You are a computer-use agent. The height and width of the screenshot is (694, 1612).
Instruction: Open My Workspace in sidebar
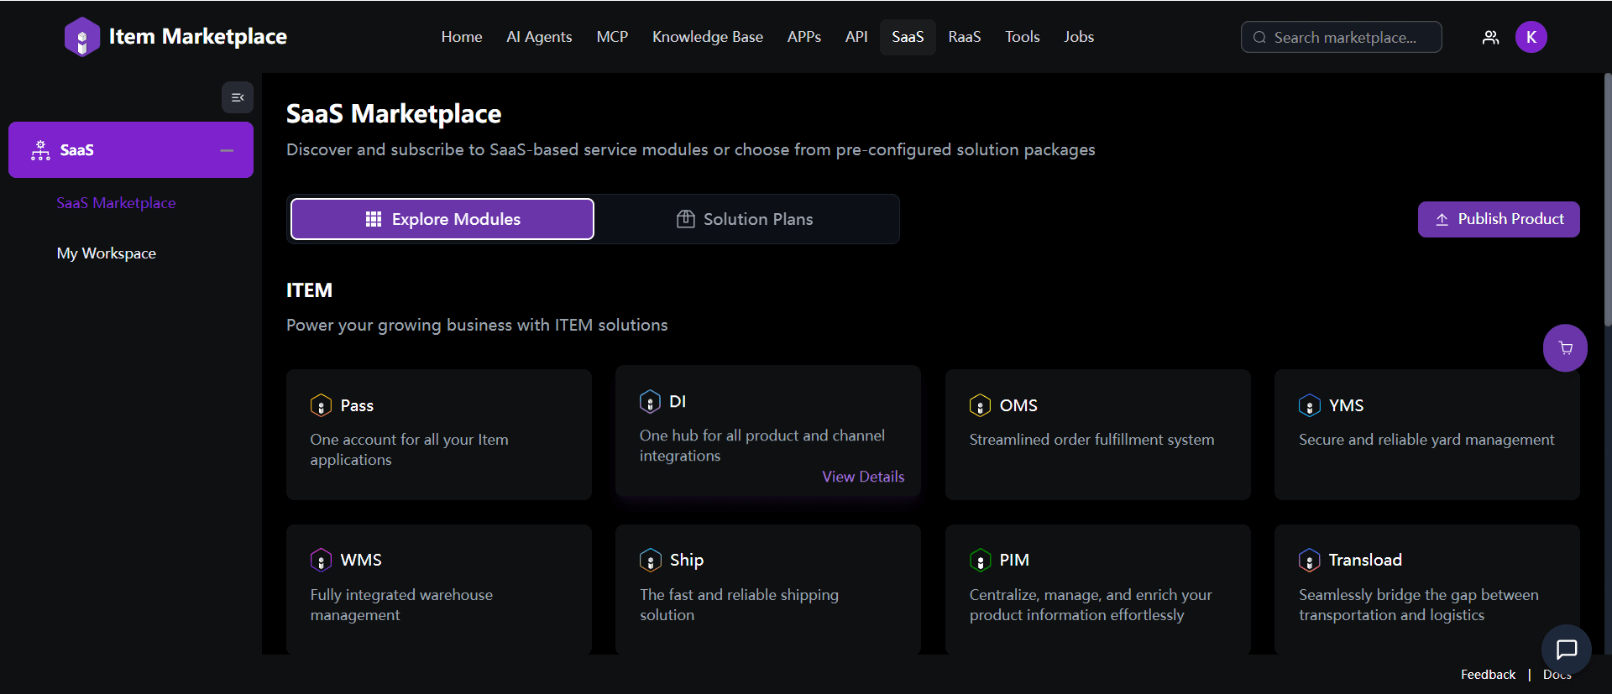pyautogui.click(x=107, y=253)
